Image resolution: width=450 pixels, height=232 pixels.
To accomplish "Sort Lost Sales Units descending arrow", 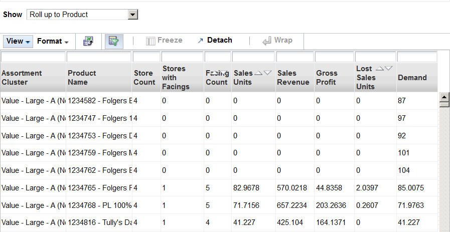I will click(388, 69).
